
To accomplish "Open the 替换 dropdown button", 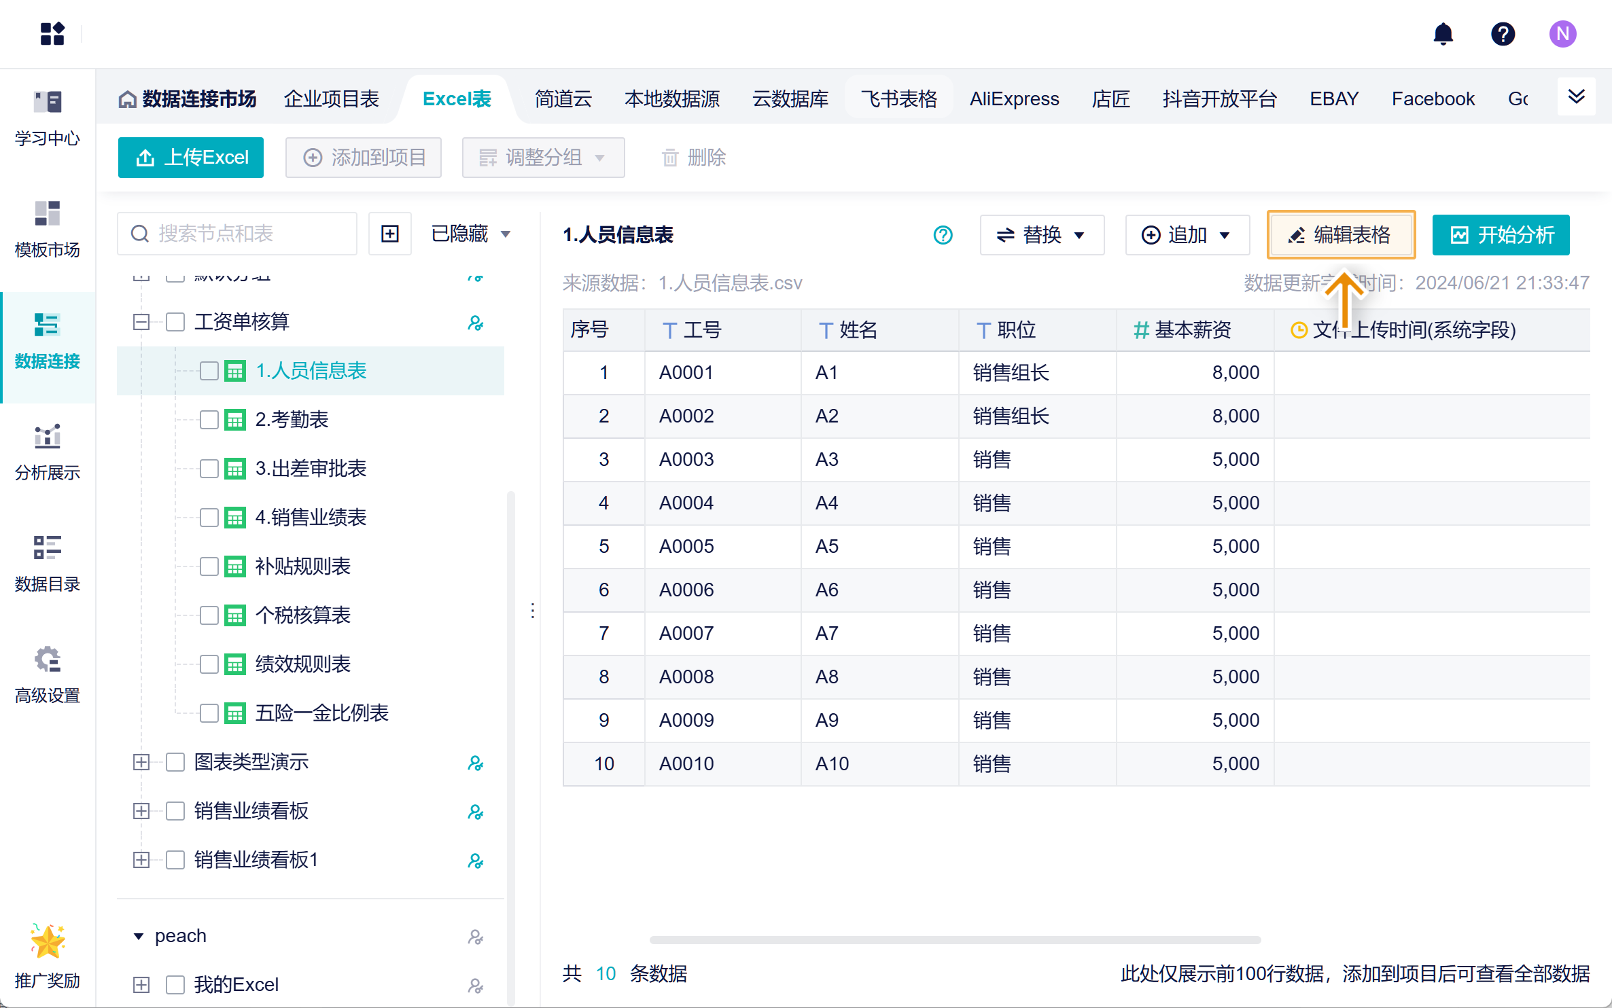I will [x=1041, y=235].
